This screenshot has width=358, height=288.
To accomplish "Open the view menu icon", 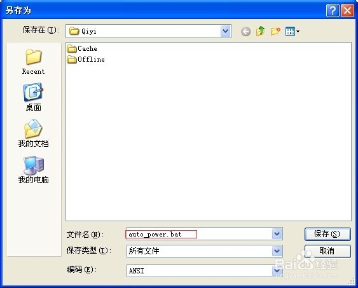I will click(x=293, y=31).
